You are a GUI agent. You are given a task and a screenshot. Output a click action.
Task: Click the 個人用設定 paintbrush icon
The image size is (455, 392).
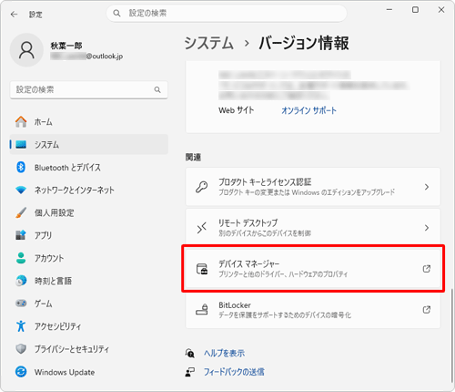(x=21, y=212)
